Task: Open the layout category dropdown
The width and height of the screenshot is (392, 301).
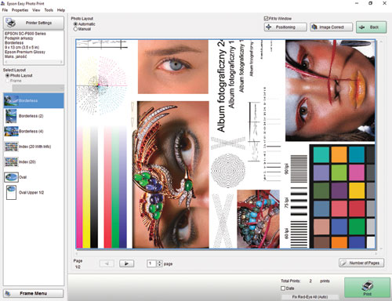Action: pyautogui.click(x=38, y=88)
